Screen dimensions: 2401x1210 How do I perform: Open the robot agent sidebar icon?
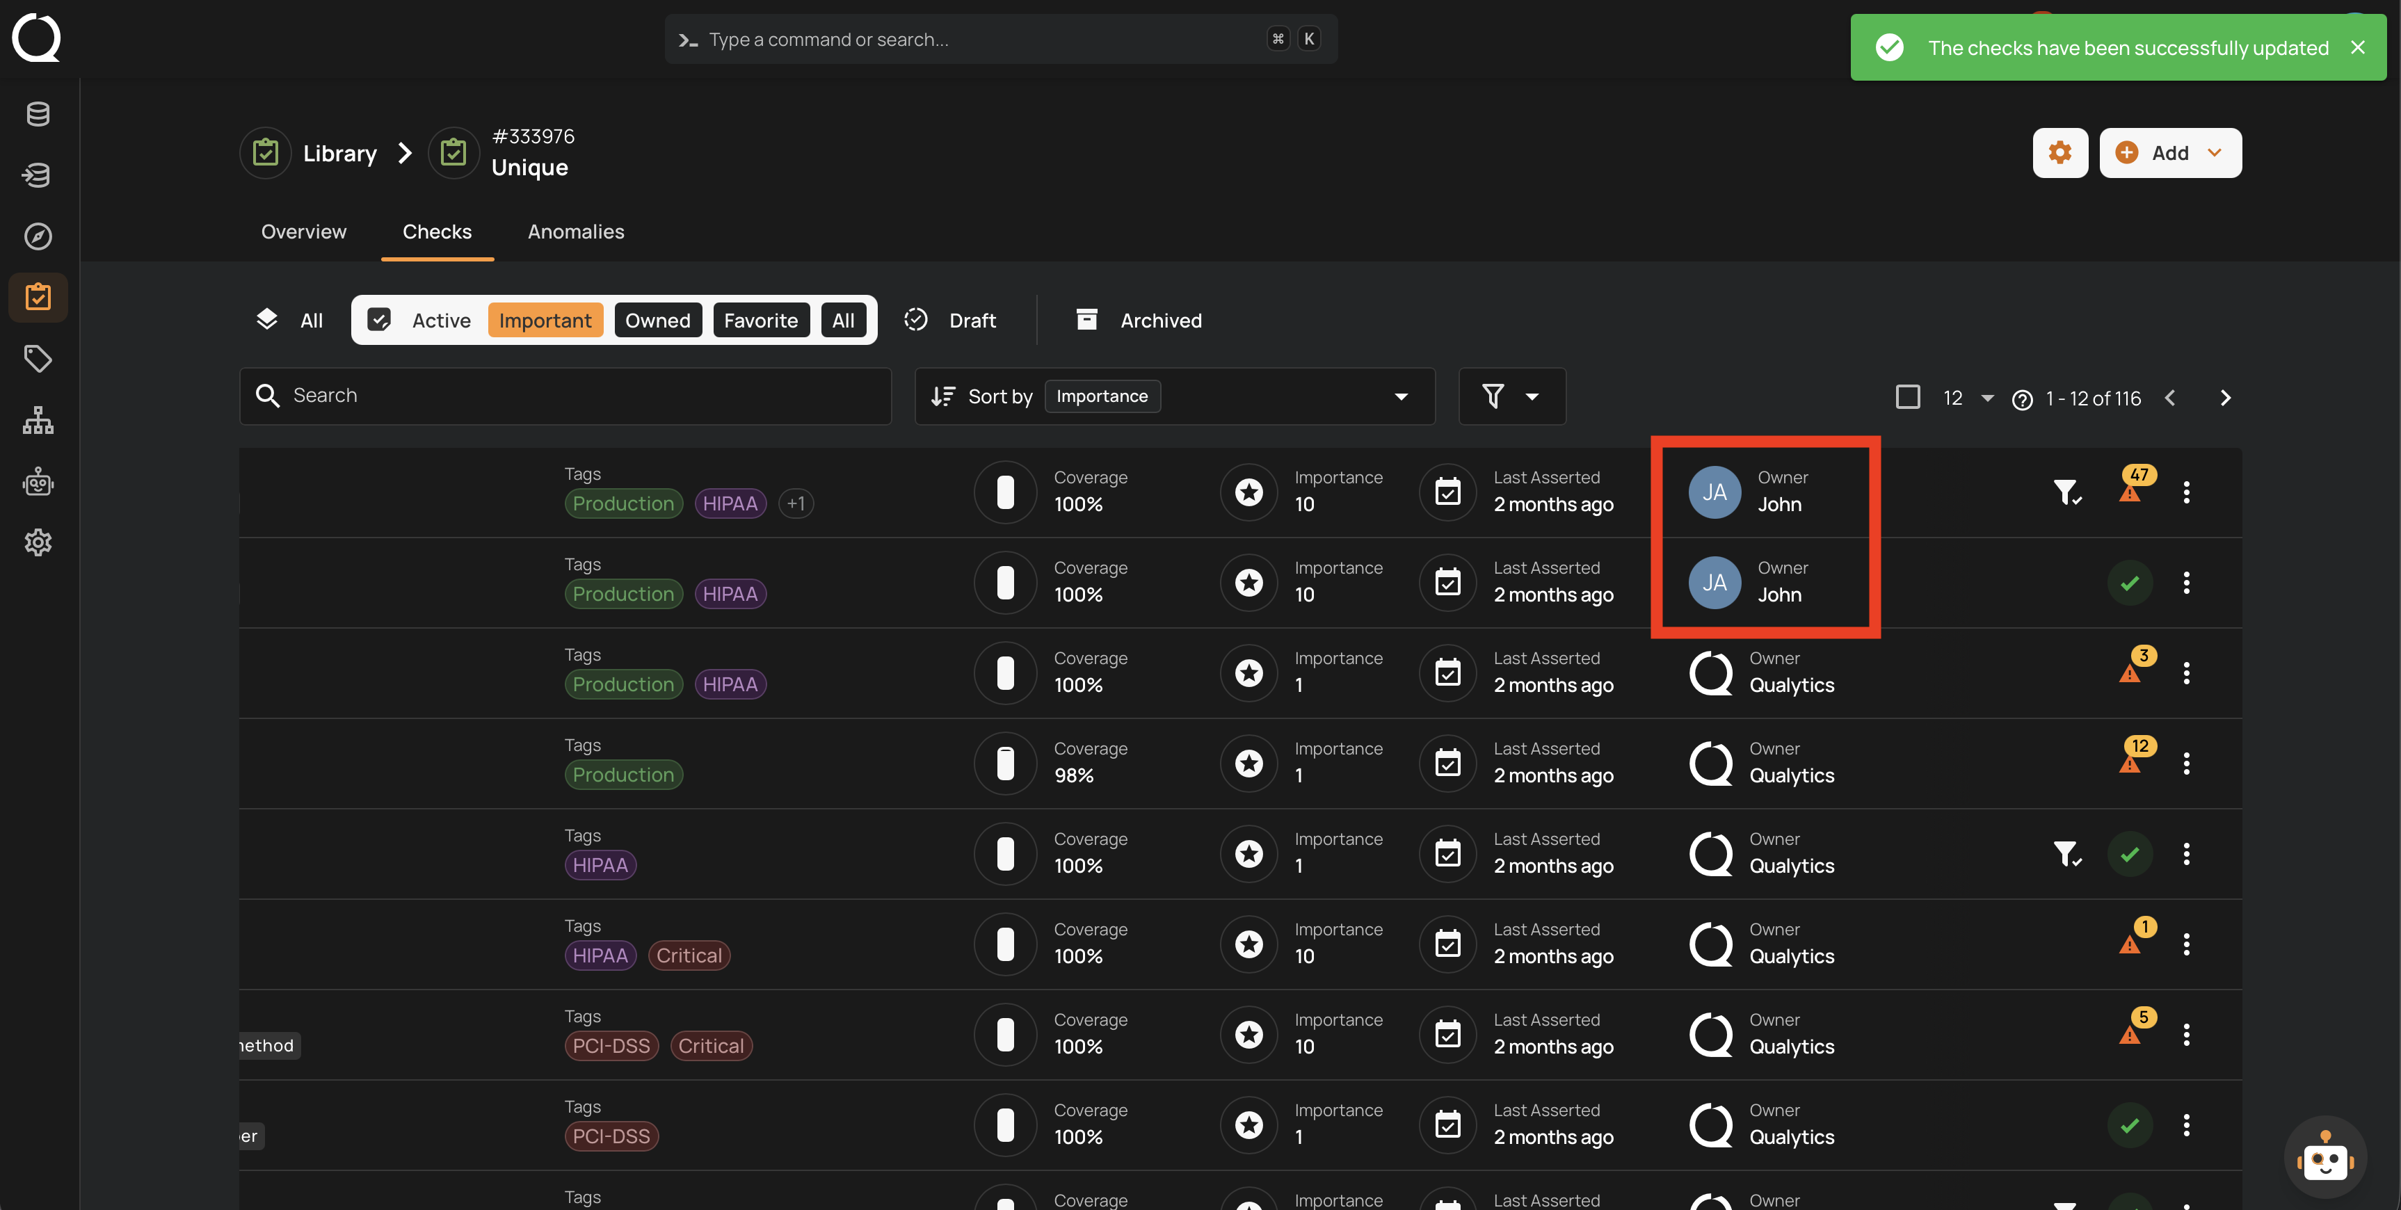[x=38, y=482]
